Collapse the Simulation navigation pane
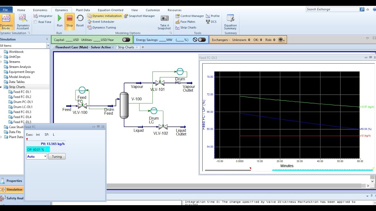 click(x=47, y=39)
